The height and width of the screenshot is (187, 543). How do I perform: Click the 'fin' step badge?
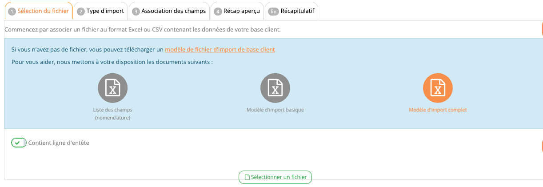pyautogui.click(x=273, y=12)
